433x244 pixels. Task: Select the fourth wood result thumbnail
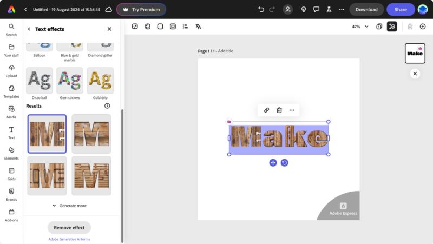[x=91, y=176]
